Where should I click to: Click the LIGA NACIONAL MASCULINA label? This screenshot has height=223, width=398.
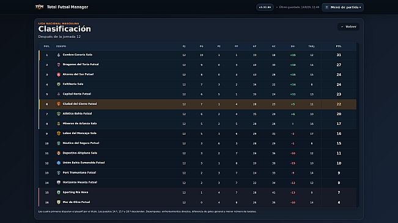tap(59, 23)
